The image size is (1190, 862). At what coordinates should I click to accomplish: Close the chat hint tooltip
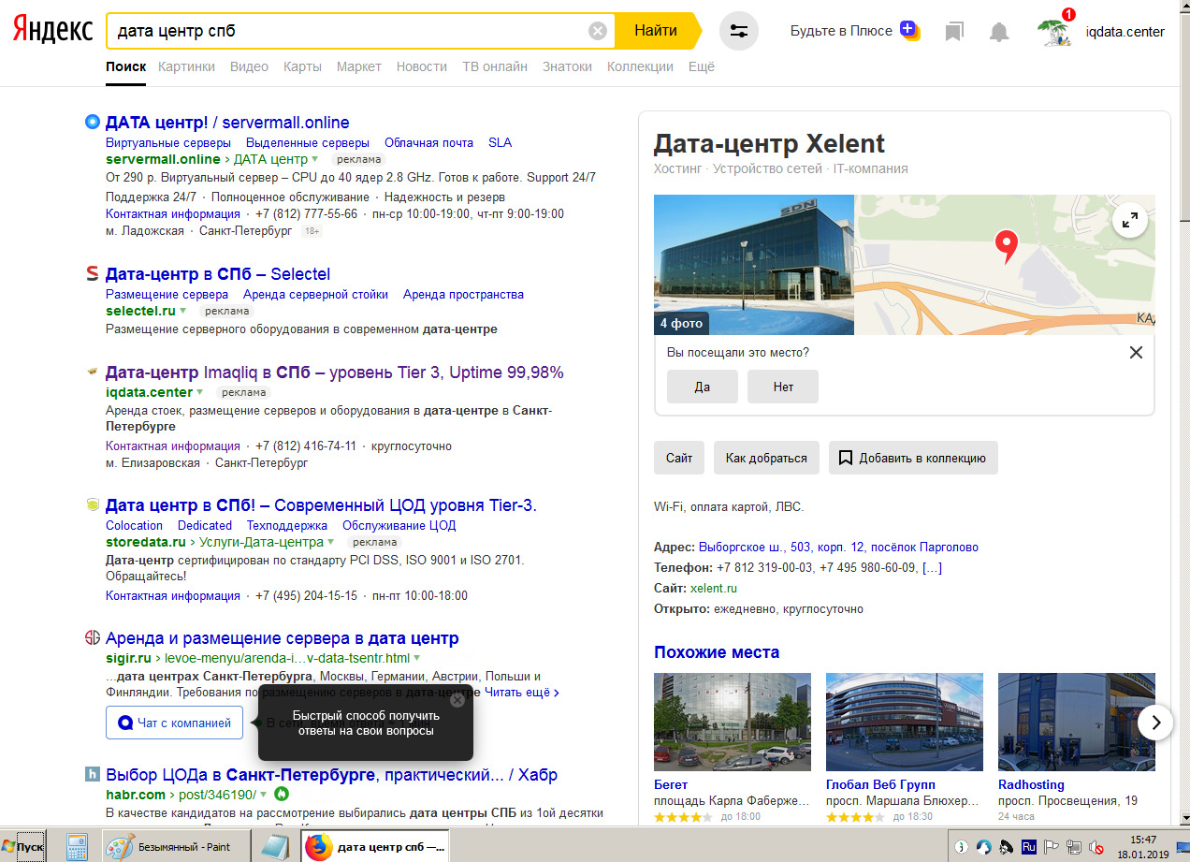tap(457, 699)
